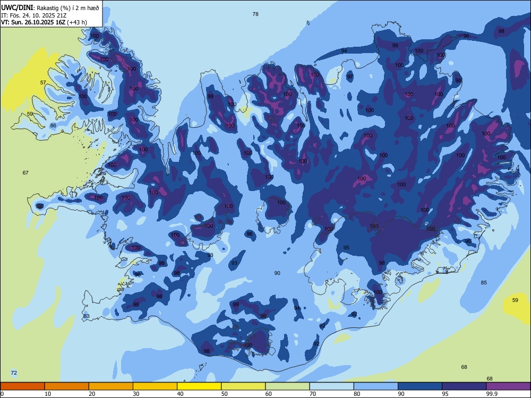Viewport: 531px width, 398px height.
Task: Select the 50–60% pale yellow legend swatch
Action: [243, 386]
